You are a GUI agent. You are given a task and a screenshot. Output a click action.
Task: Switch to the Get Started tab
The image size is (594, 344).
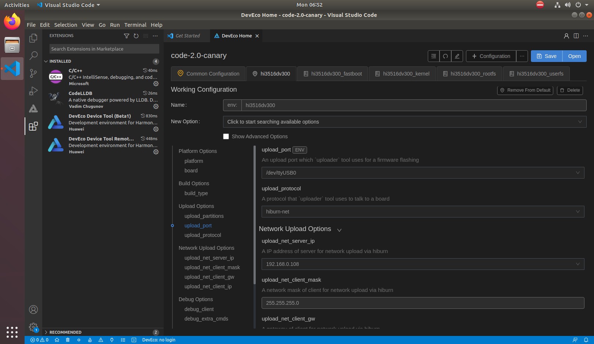187,36
